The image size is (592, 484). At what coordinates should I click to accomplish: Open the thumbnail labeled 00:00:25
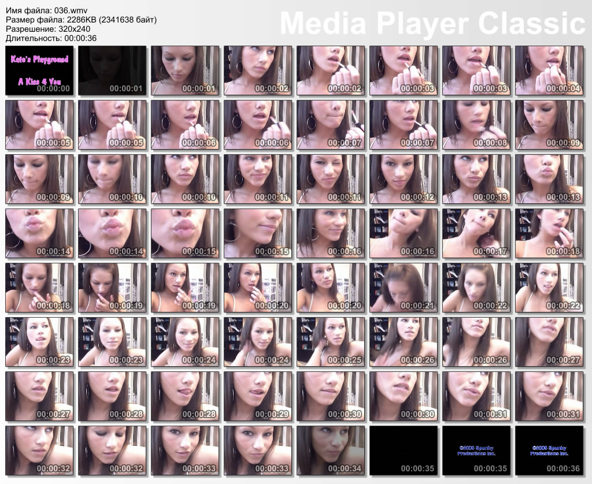tap(331, 342)
